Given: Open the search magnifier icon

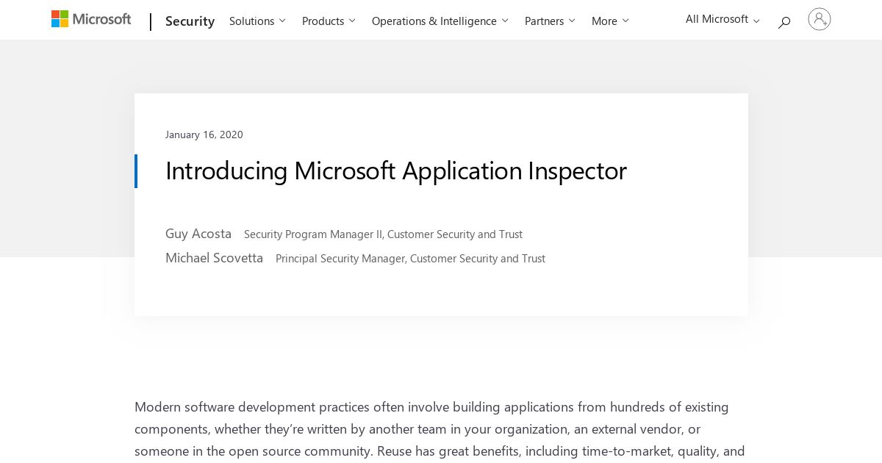Looking at the screenshot, I should tap(784, 22).
